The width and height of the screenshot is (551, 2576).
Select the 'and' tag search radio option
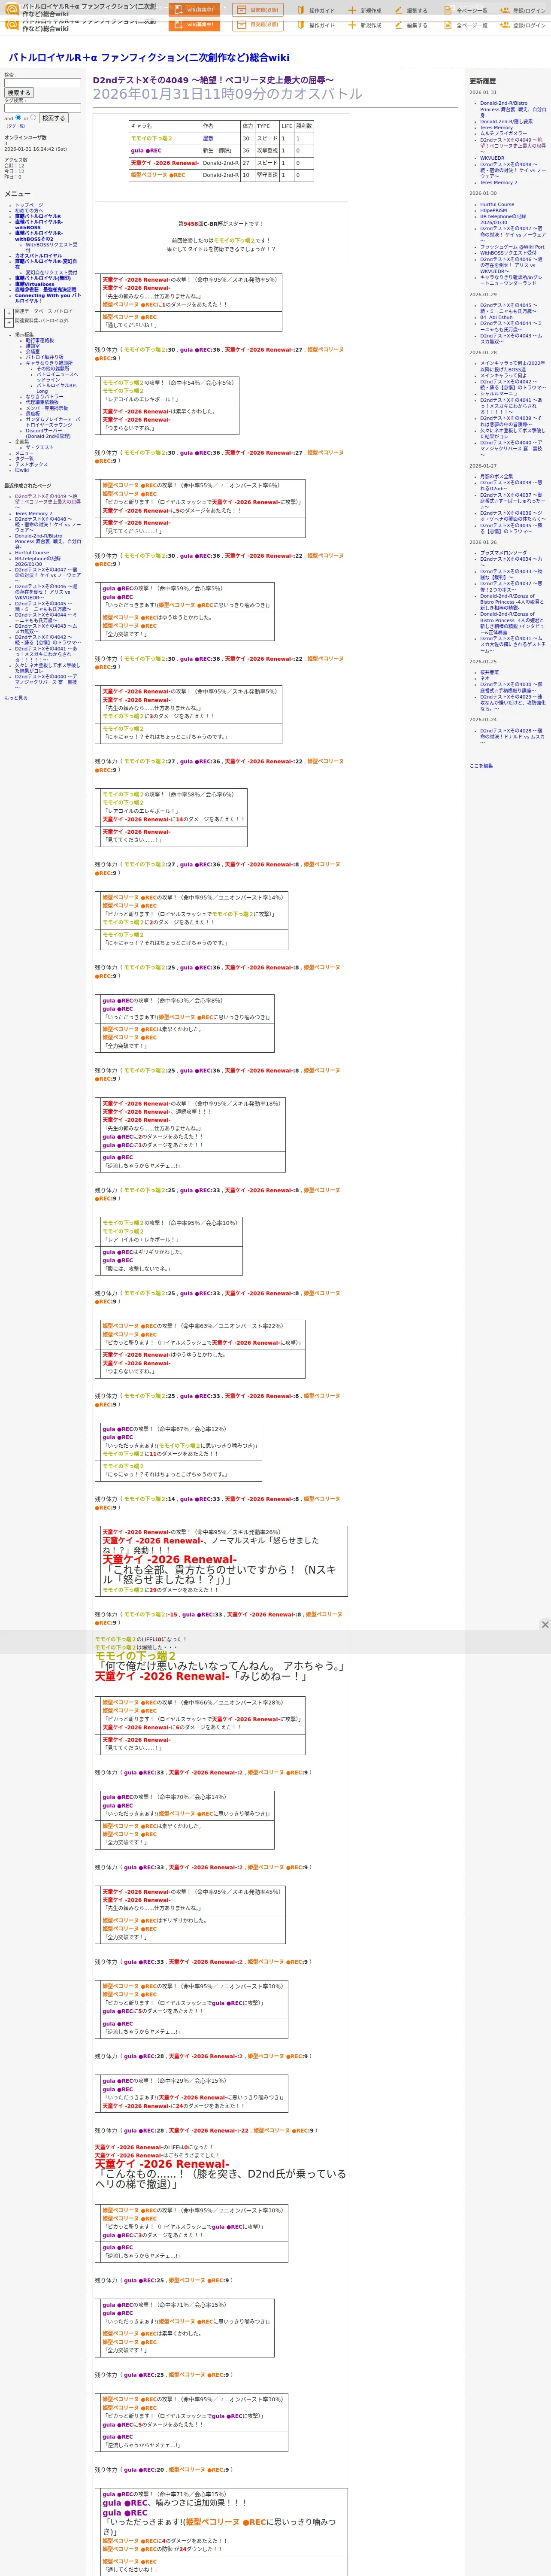tap(18, 117)
